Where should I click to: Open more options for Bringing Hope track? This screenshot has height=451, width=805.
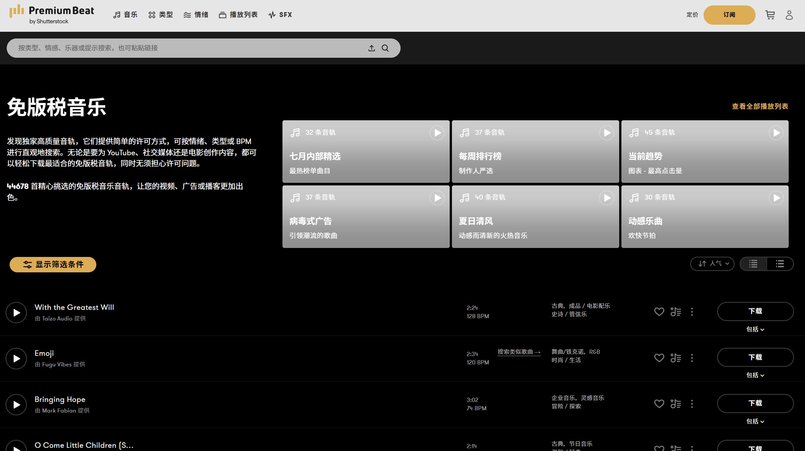pyautogui.click(x=692, y=404)
